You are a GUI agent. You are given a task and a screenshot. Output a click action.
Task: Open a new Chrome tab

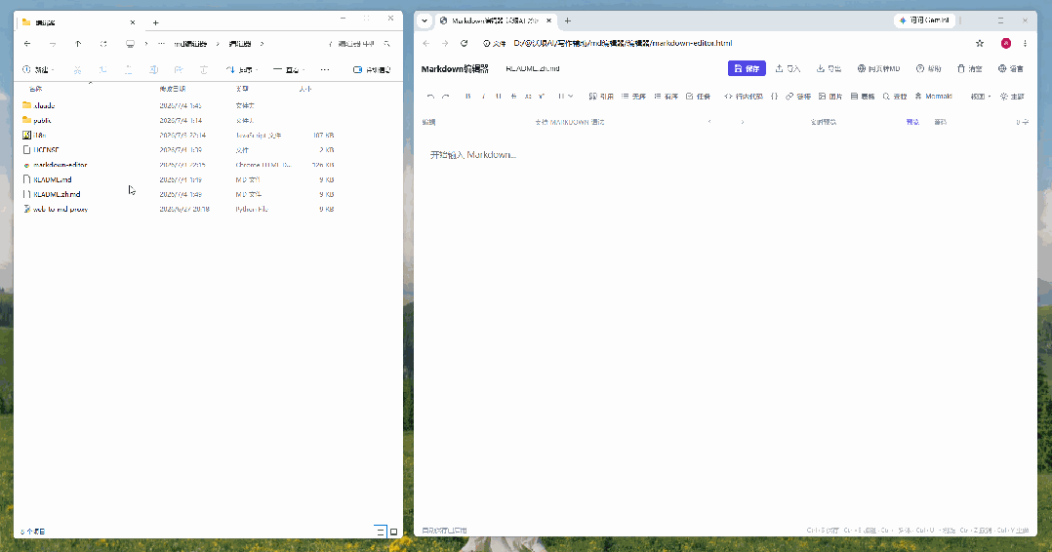pyautogui.click(x=568, y=20)
